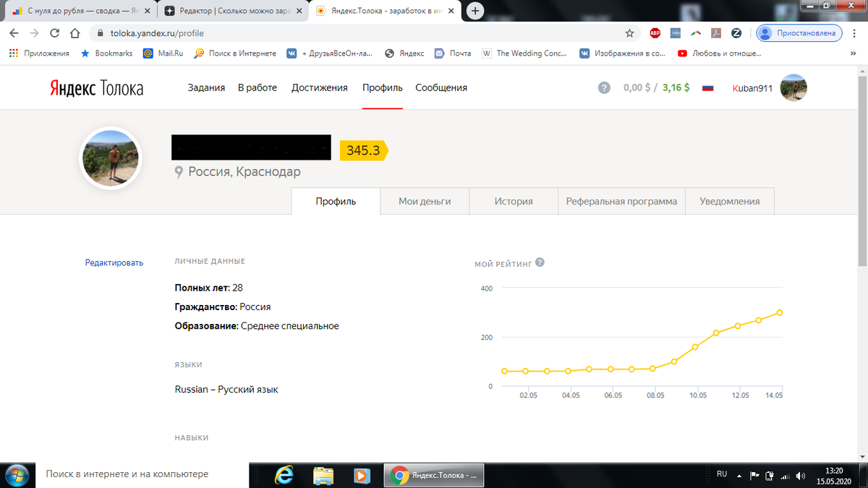
Task: Show hidden tray icons arrow
Action: click(739, 476)
